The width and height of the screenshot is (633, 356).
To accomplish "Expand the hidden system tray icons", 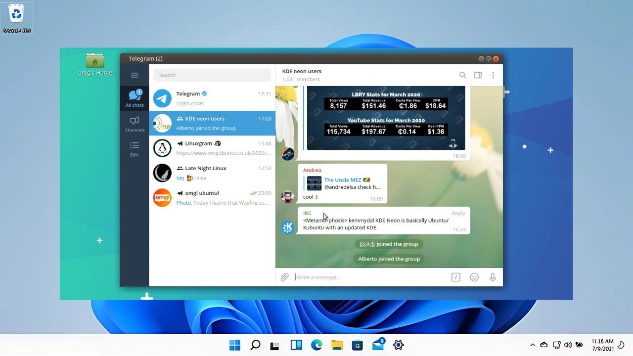I will pos(532,345).
